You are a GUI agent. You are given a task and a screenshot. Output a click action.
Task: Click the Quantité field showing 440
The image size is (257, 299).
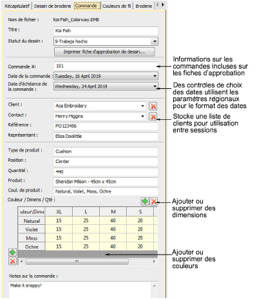[106, 171]
